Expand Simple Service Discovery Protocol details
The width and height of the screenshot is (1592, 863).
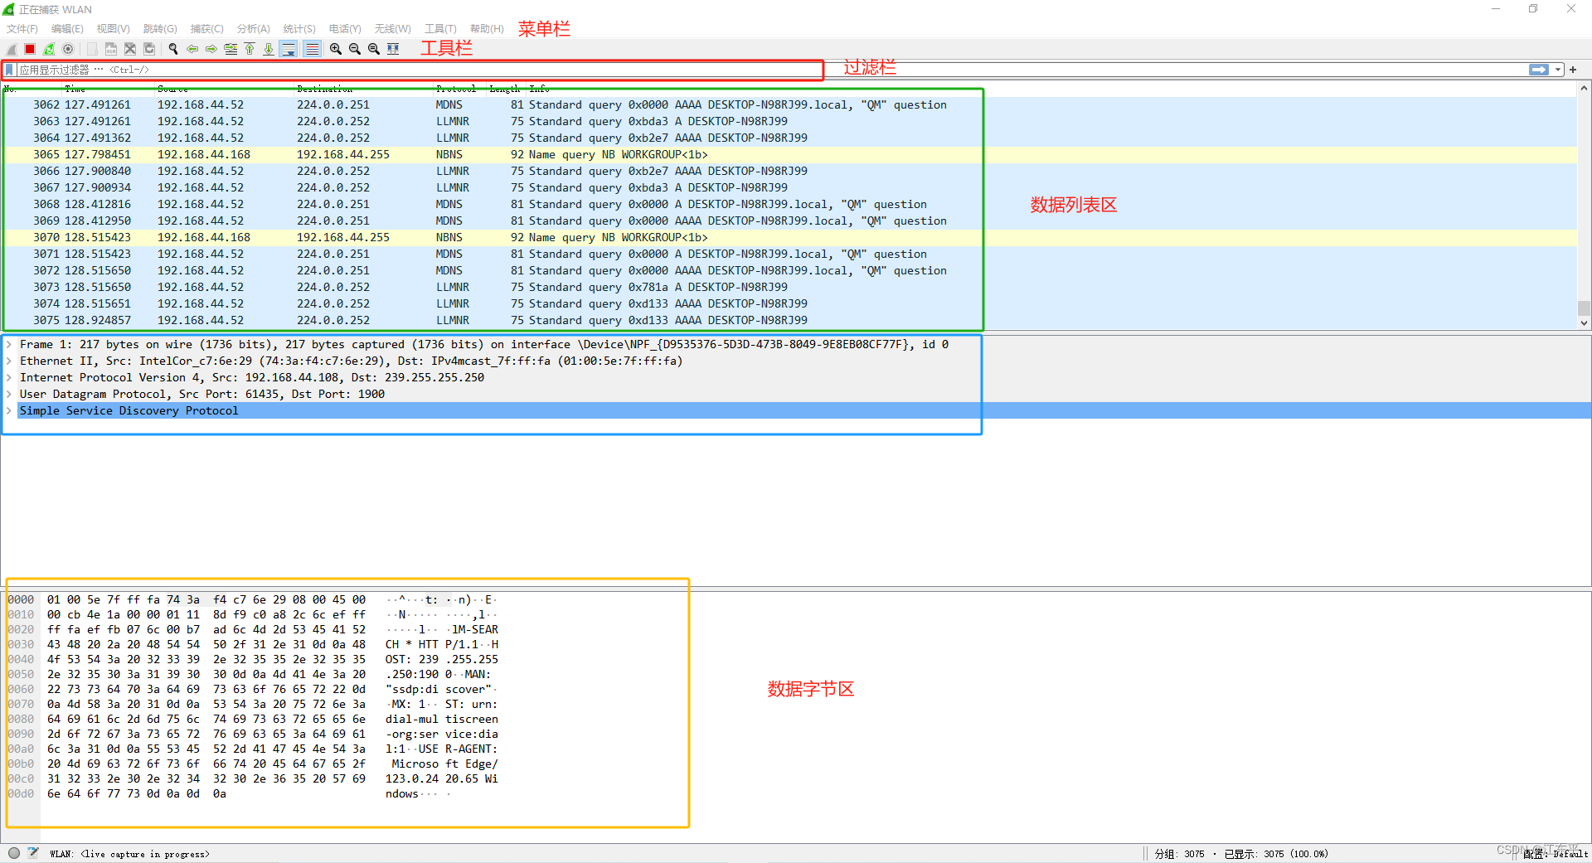point(8,410)
